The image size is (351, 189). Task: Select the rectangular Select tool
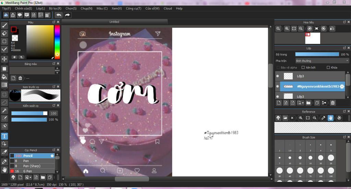pos(4,94)
